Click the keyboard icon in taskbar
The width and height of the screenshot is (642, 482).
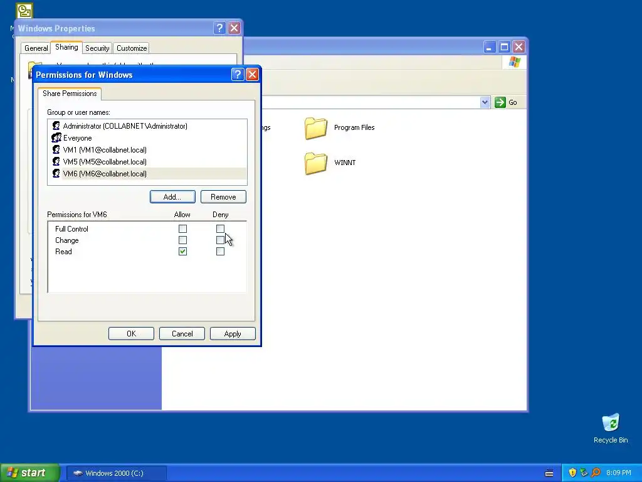coord(549,473)
